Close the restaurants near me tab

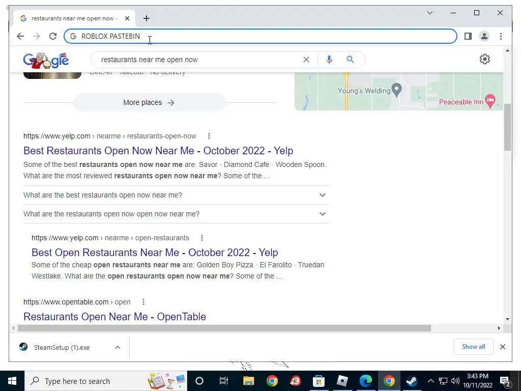click(x=127, y=18)
